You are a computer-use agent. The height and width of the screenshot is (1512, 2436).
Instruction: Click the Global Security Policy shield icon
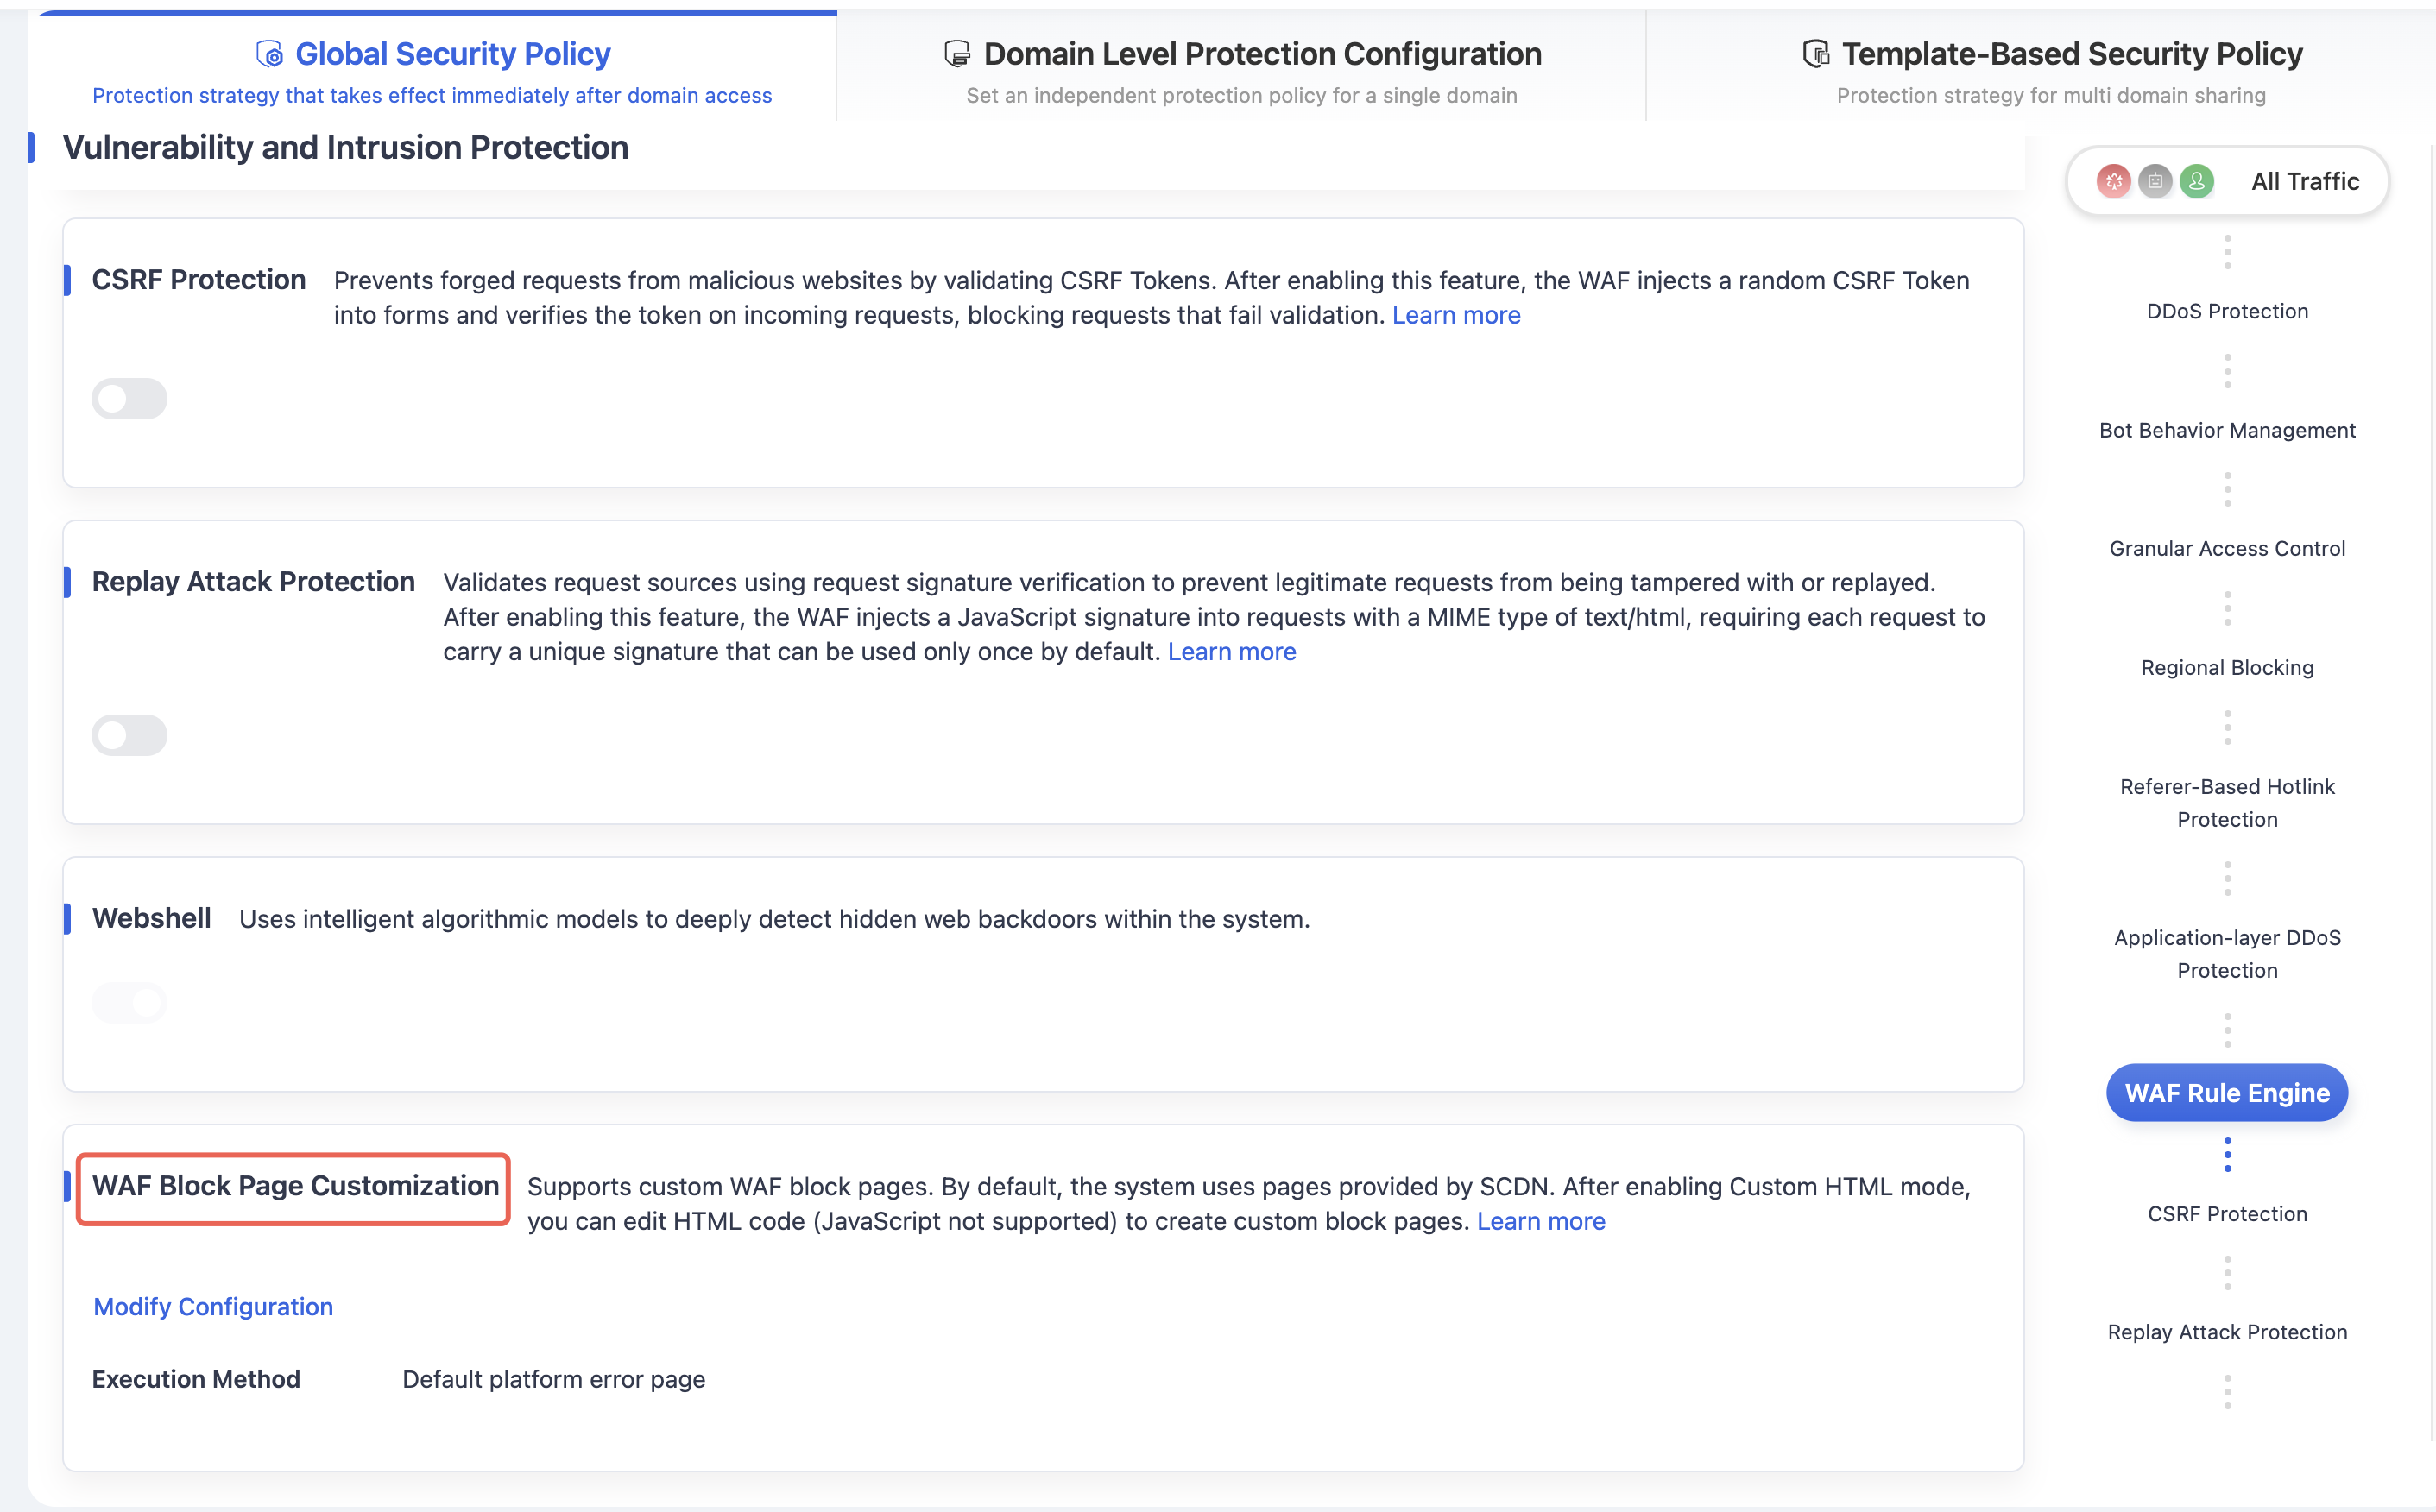pyautogui.click(x=269, y=54)
